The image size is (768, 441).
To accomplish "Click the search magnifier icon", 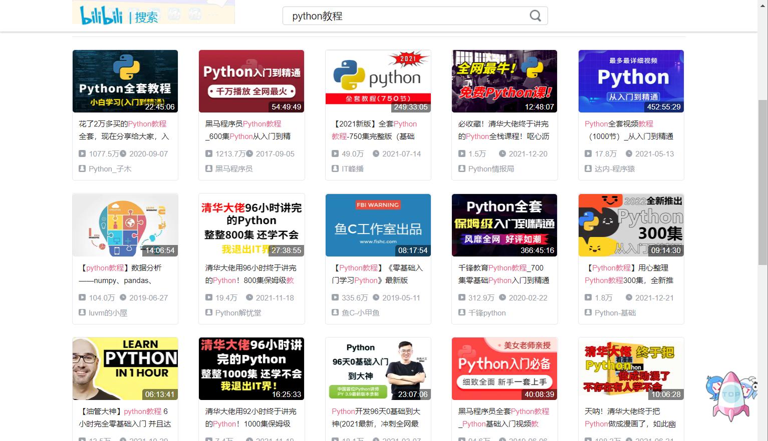I will pos(535,15).
